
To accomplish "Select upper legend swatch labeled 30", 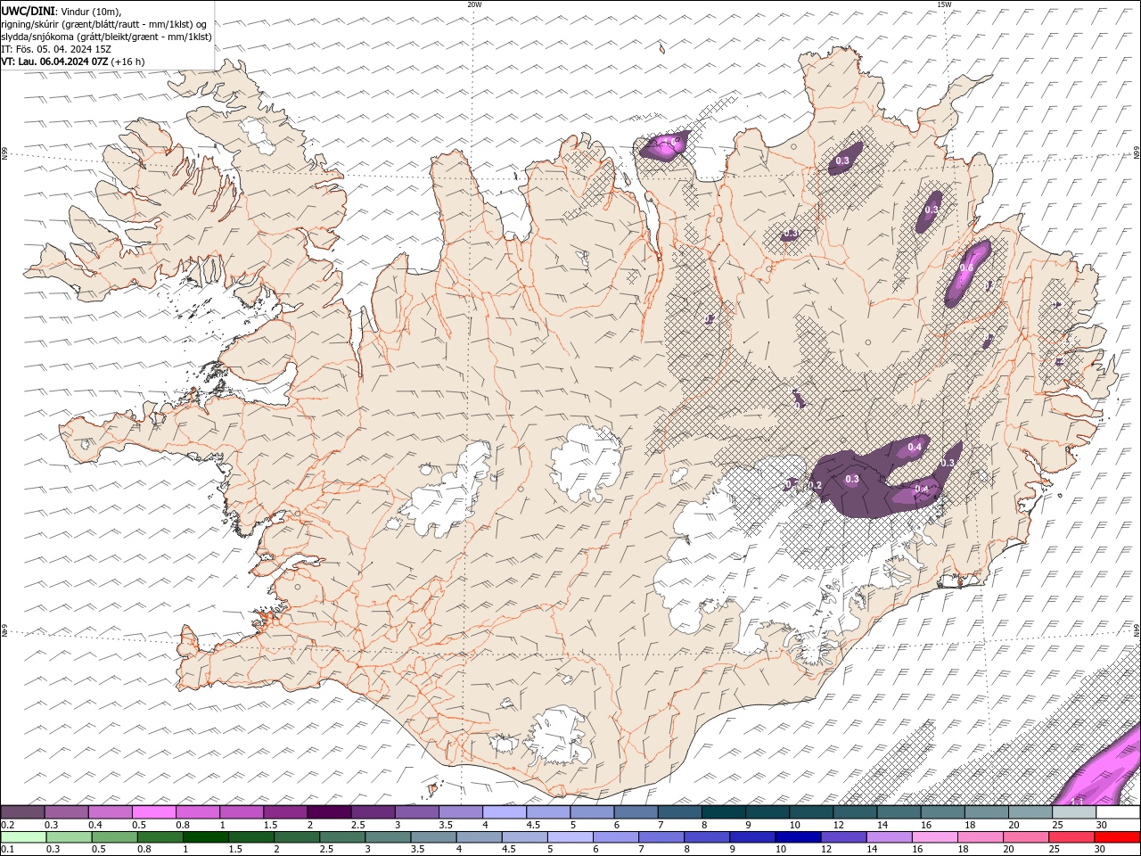I will pyautogui.click(x=1118, y=812).
